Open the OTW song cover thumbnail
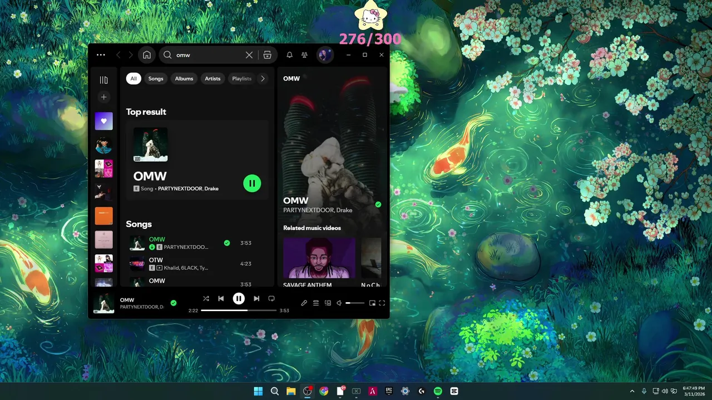The width and height of the screenshot is (712, 400). (x=137, y=263)
